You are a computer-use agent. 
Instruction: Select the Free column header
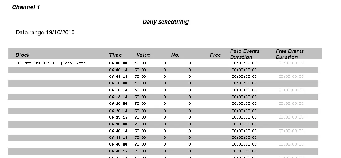click(215, 55)
